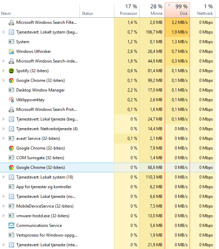Click the Microsoft Windows Search-inde icon
219x249 pixels.
[x=11, y=61]
